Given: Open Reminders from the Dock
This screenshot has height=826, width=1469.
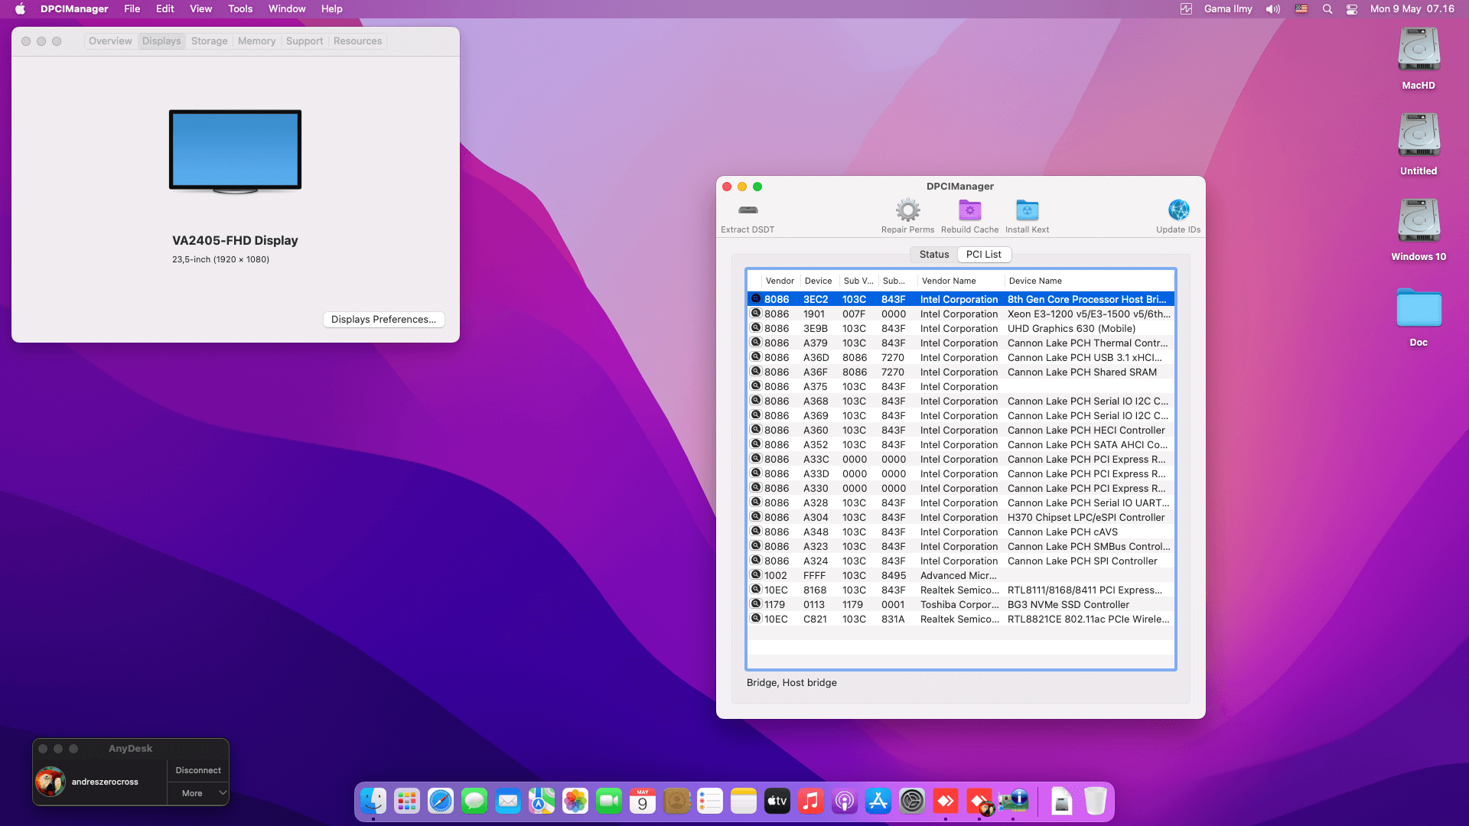Looking at the screenshot, I should tap(710, 801).
